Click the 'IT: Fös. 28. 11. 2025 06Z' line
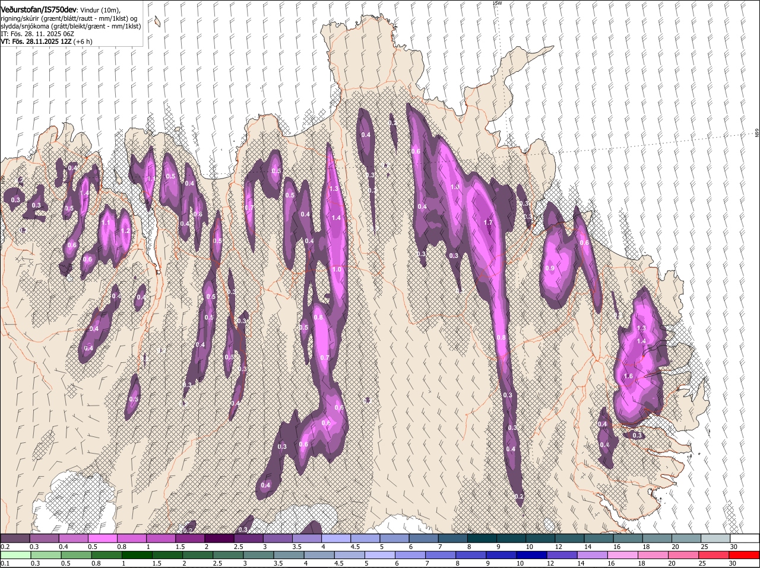Screen dimensions: 760x568 click(x=37, y=34)
